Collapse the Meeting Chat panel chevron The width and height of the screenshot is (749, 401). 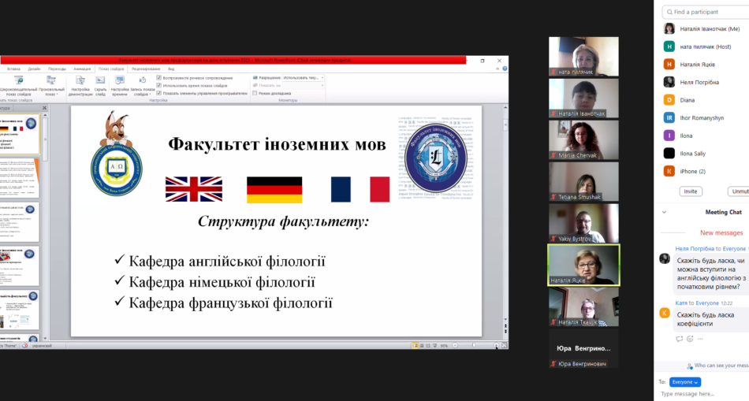(665, 212)
